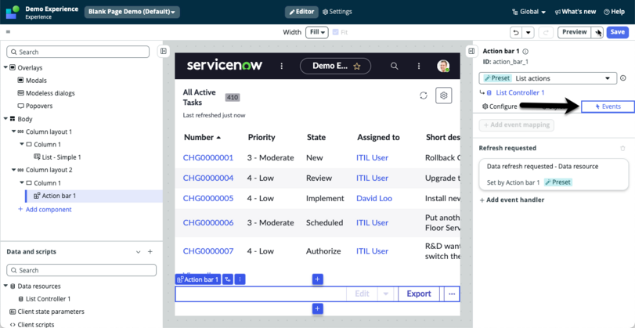Viewport: 635px width, 328px height.
Task: Open the List Controller 1 link
Action: [520, 92]
